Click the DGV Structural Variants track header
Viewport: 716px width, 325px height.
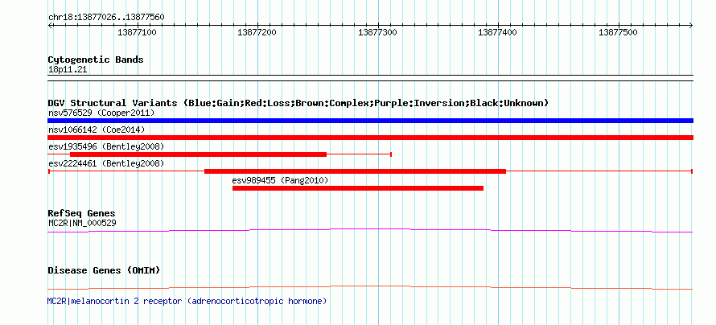[x=298, y=103]
